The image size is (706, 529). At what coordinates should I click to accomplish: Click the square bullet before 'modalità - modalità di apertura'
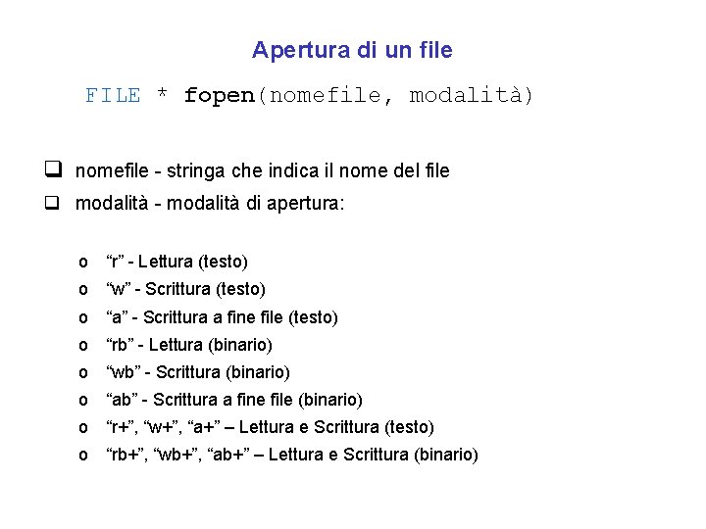tap(55, 206)
